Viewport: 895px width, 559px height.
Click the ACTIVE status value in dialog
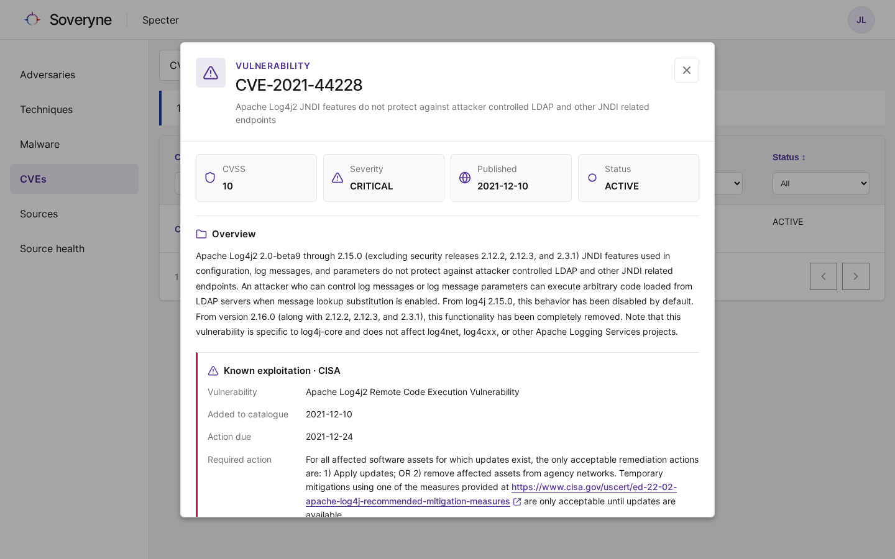[622, 186]
